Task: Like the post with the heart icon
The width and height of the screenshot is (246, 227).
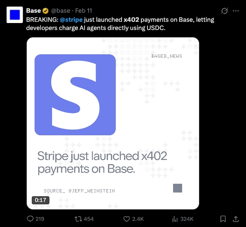Action: click(x=127, y=219)
